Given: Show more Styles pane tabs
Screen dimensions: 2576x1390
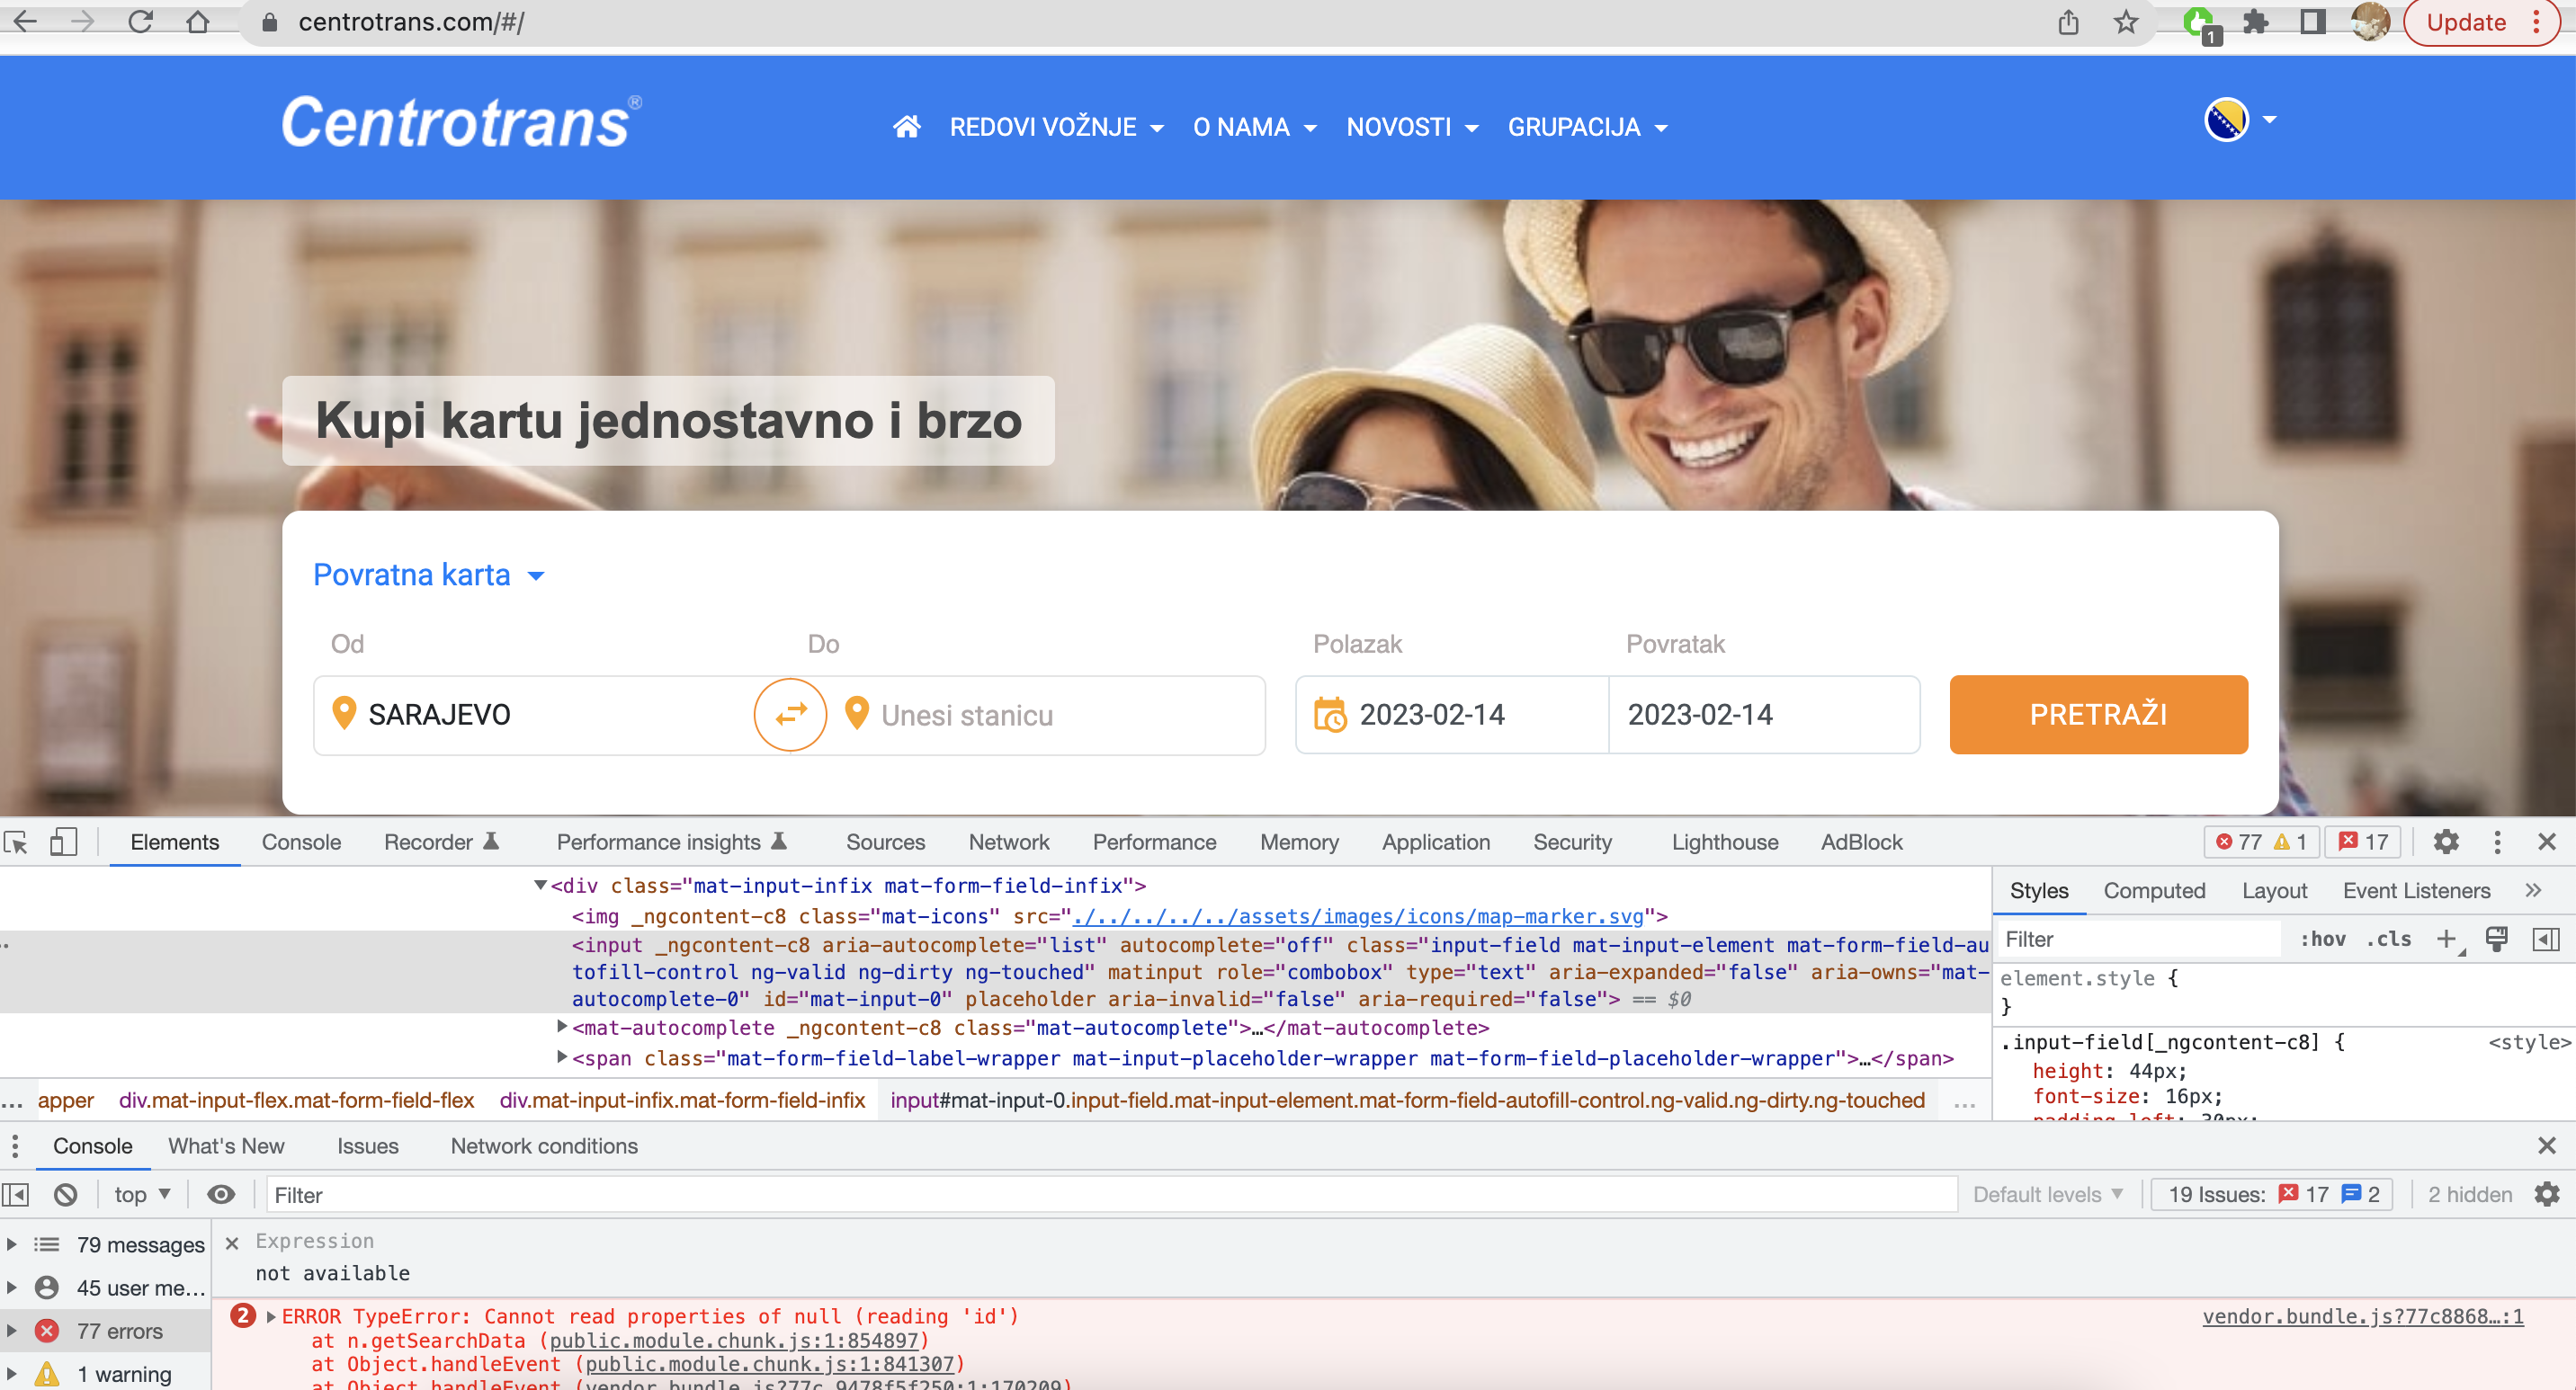Looking at the screenshot, I should (x=2532, y=890).
